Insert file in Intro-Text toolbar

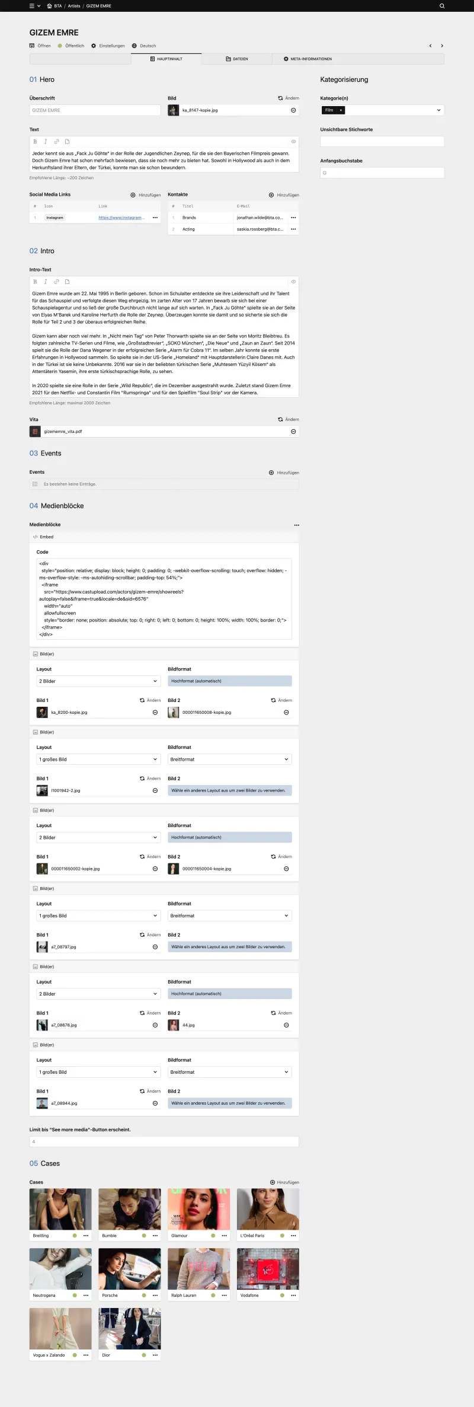click(x=67, y=282)
